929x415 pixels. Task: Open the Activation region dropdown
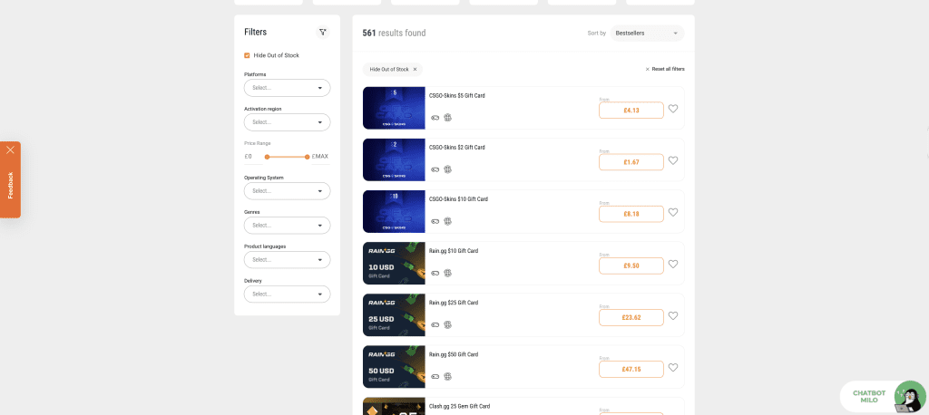[x=288, y=122]
